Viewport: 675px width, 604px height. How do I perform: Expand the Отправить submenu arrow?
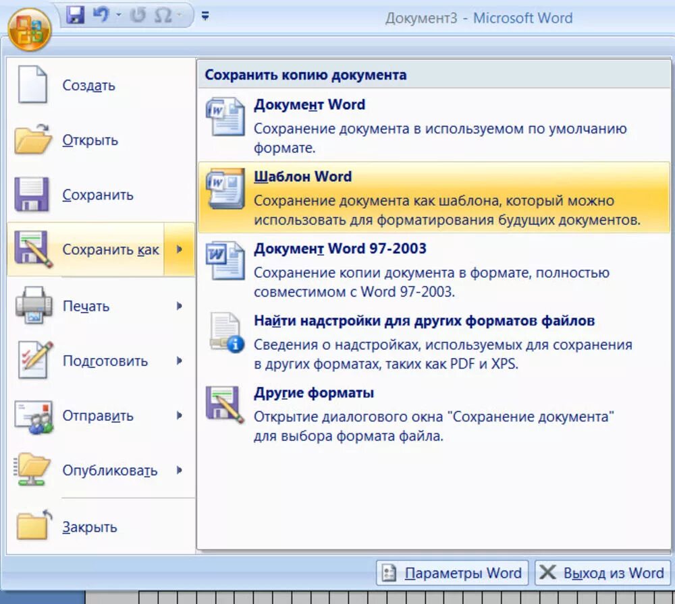180,415
